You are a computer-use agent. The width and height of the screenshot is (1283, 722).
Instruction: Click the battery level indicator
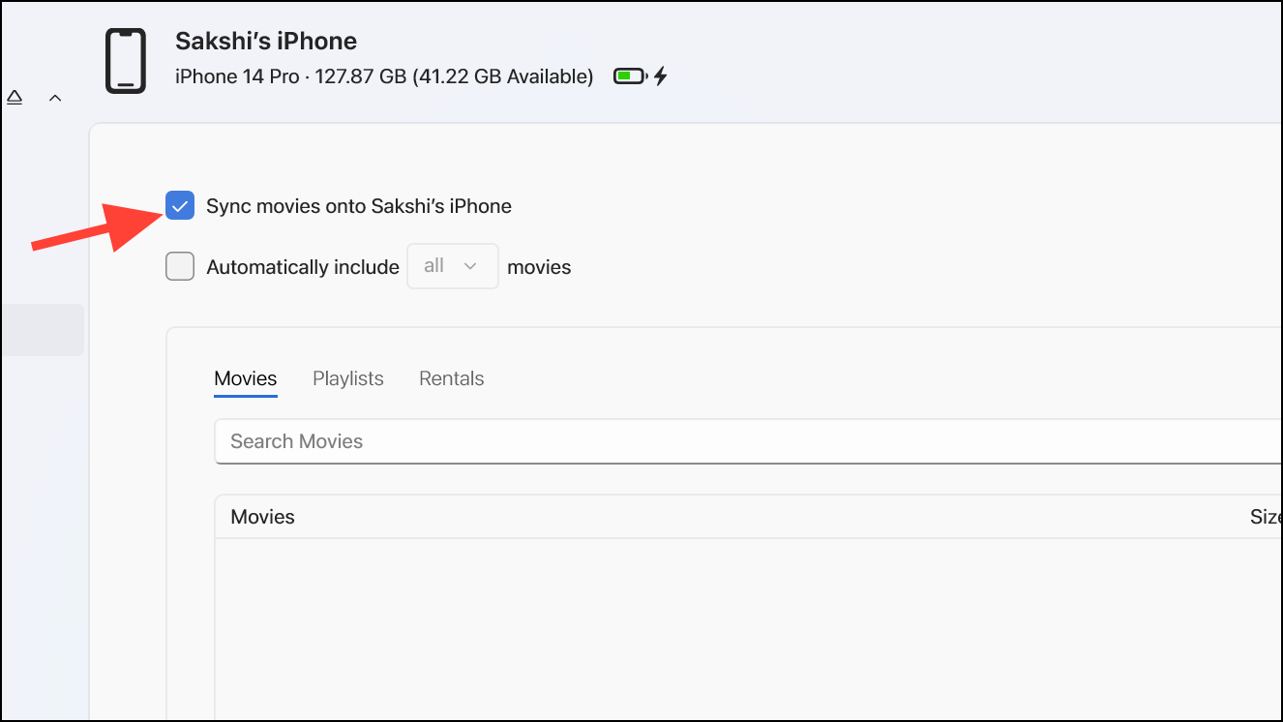[630, 75]
